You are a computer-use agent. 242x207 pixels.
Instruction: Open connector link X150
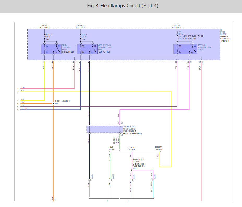[113, 176]
